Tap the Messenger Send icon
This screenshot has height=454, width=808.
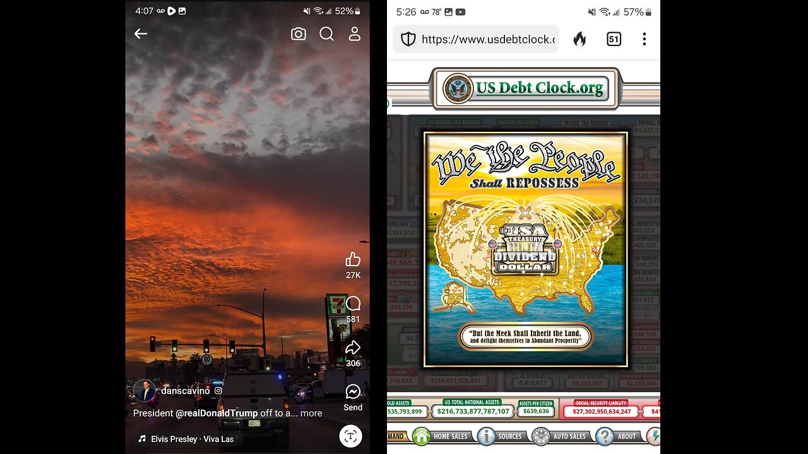pyautogui.click(x=353, y=392)
